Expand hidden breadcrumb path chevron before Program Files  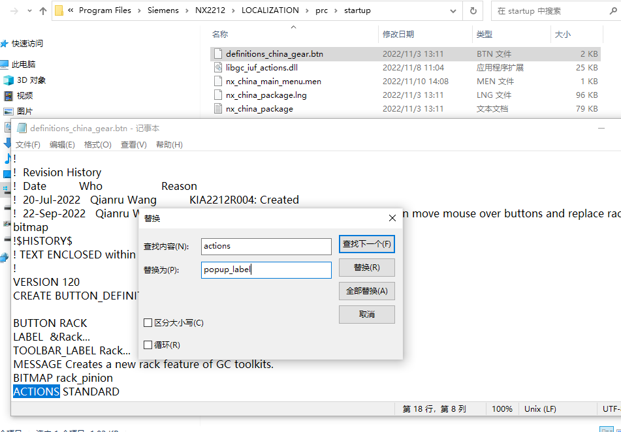pos(70,10)
